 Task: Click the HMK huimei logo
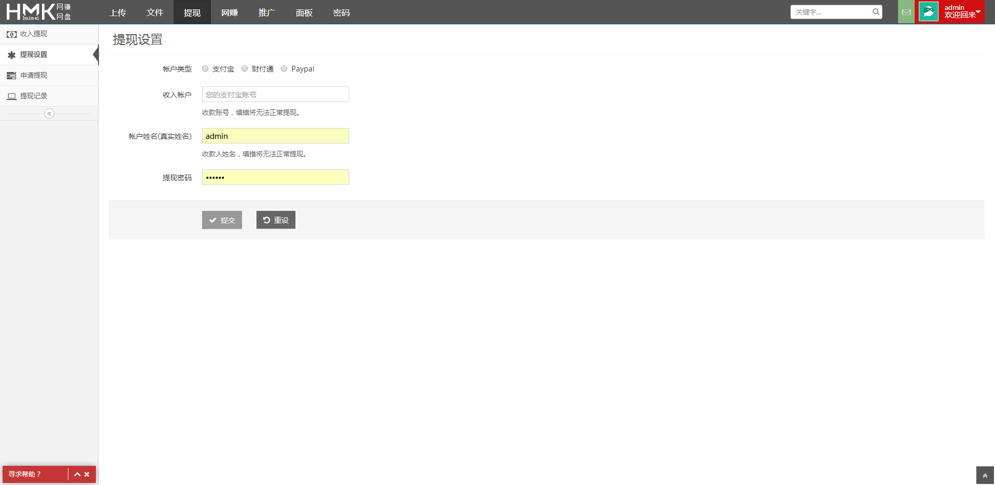38,12
